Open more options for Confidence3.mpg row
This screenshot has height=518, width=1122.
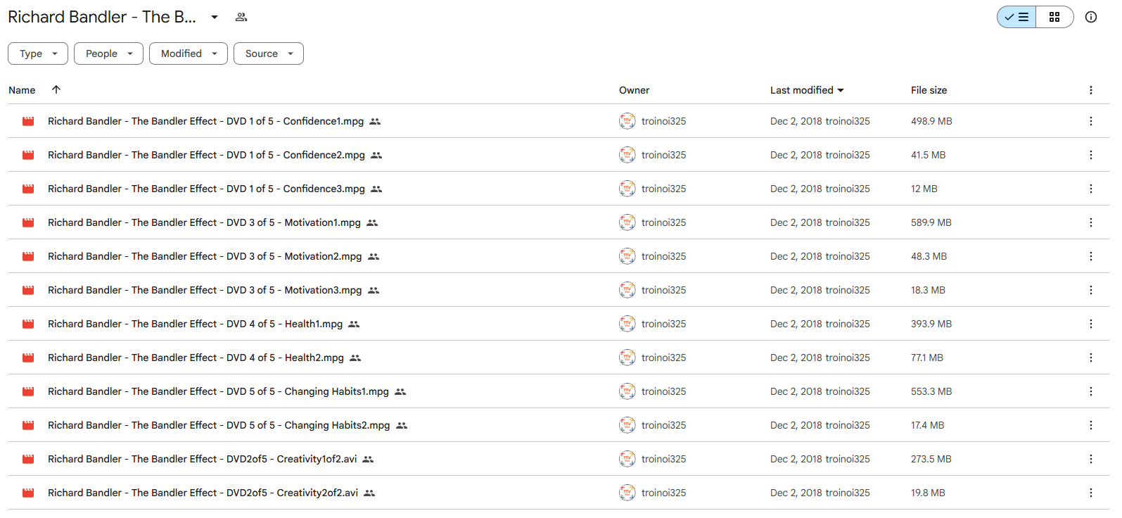[1091, 189]
